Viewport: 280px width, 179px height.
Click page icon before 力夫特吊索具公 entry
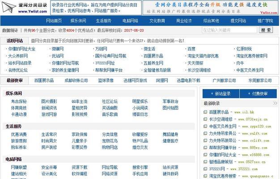[x=205, y=133]
